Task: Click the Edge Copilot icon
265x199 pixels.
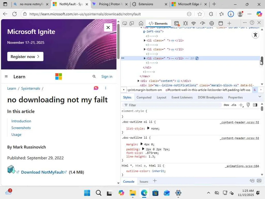Action: click(x=259, y=14)
